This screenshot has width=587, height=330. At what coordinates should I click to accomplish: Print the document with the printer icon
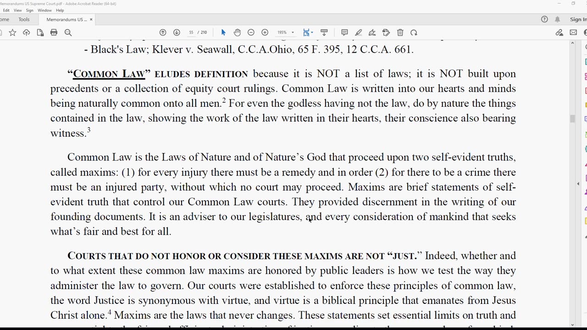[54, 33]
